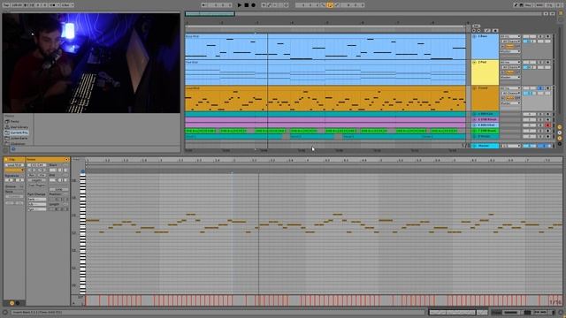Disarm the red record button on track 6
The height and width of the screenshot is (318, 566).
[x=548, y=125]
